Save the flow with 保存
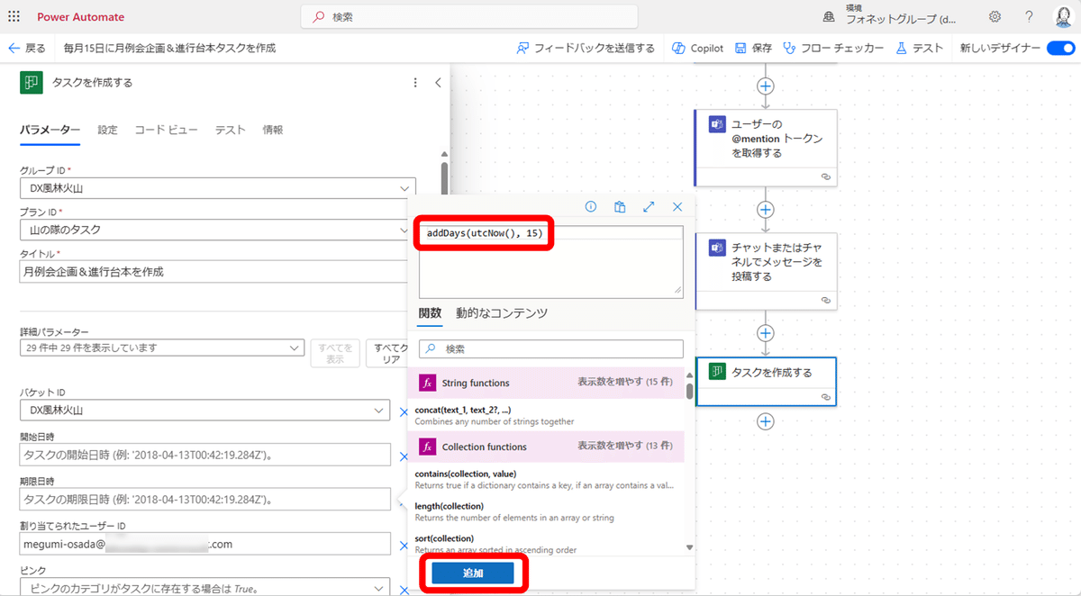 (x=753, y=48)
